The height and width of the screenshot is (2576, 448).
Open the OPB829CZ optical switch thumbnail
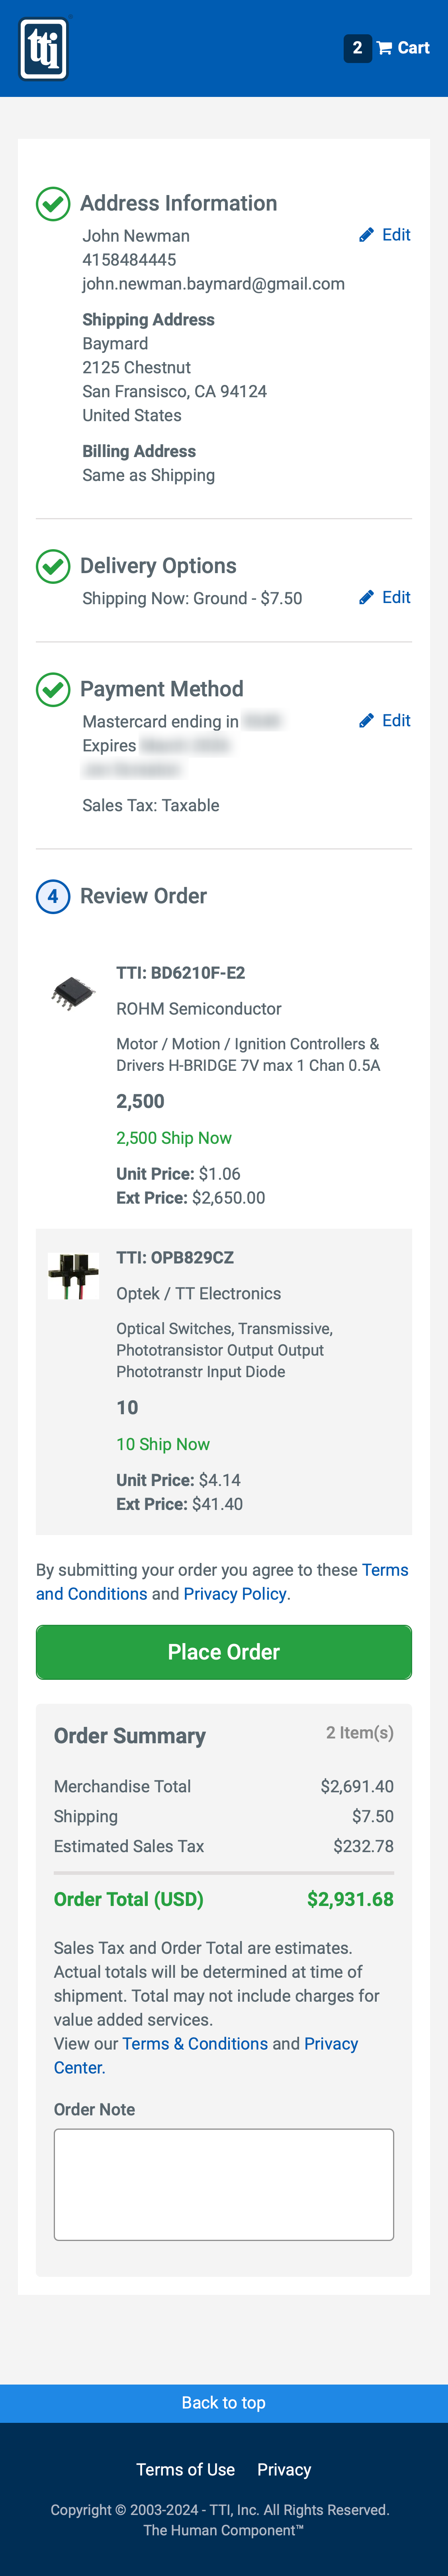tap(73, 1276)
